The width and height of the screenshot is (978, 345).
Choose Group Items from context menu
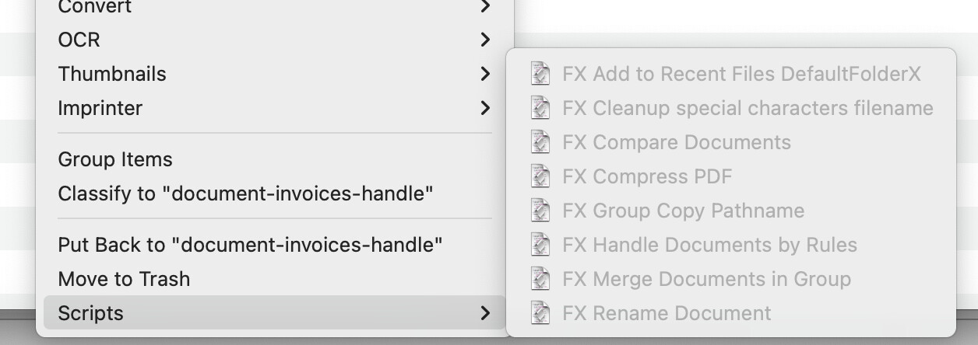point(115,159)
